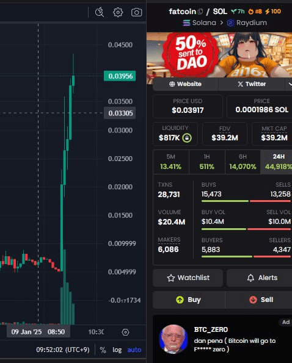Click the 0.0001986 SOL price box

[260, 107]
